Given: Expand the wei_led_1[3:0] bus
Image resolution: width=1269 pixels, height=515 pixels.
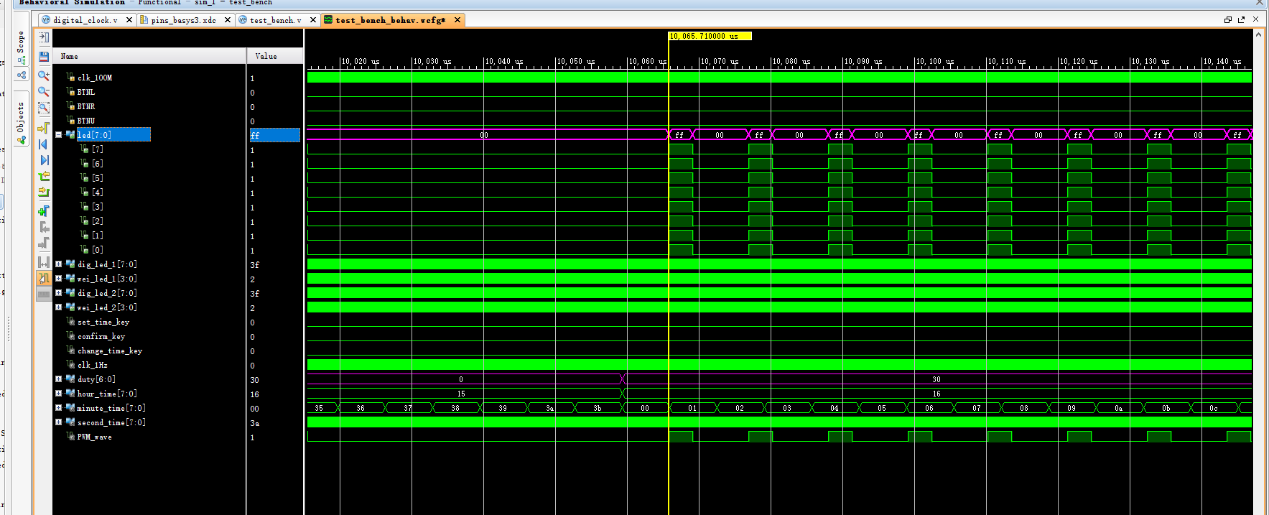Looking at the screenshot, I should coord(59,279).
